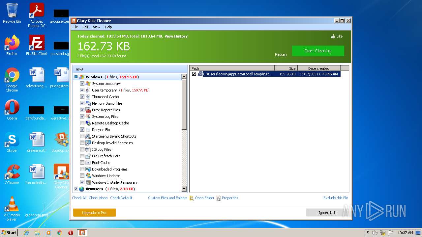Click the System temporary task icon
The width and height of the screenshot is (422, 237).
coord(88,84)
